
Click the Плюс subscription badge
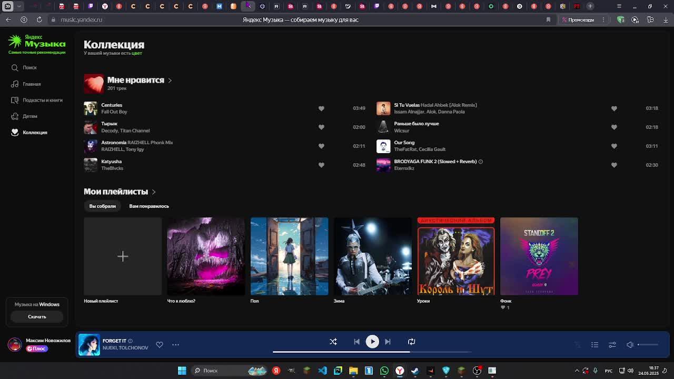(37, 348)
